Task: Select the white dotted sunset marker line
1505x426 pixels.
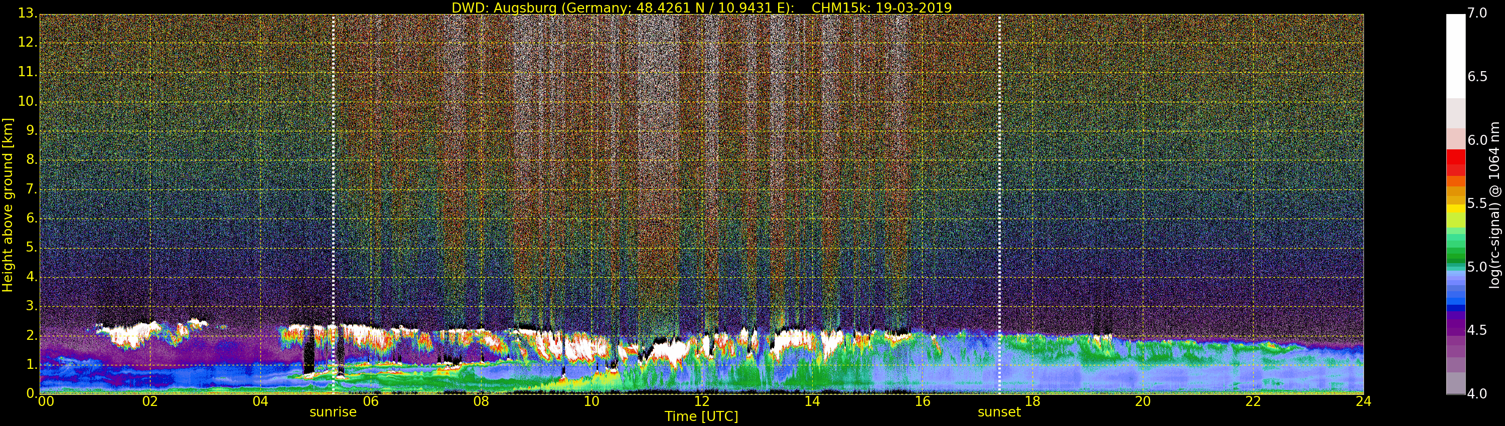Action: pyautogui.click(x=999, y=204)
